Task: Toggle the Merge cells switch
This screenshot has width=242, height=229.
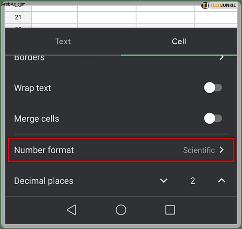Action: pos(213,119)
